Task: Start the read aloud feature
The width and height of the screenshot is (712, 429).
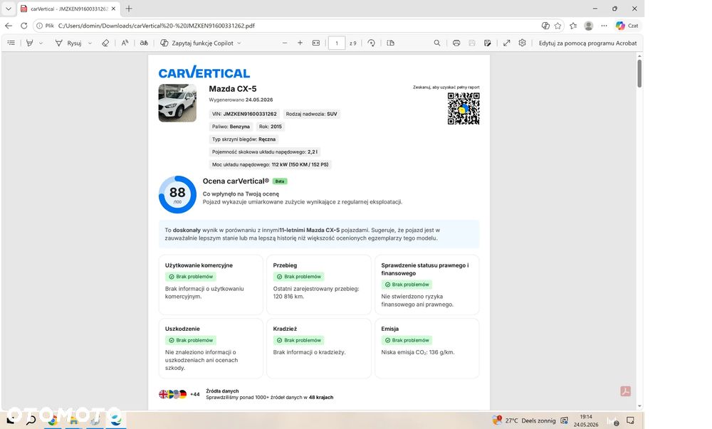Action: click(125, 43)
